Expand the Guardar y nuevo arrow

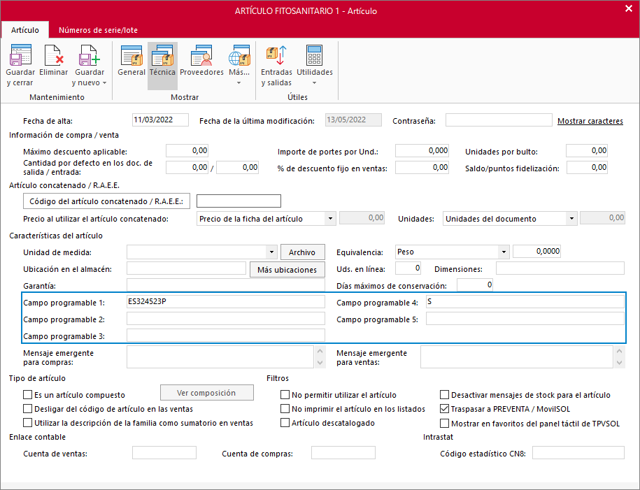click(x=104, y=82)
